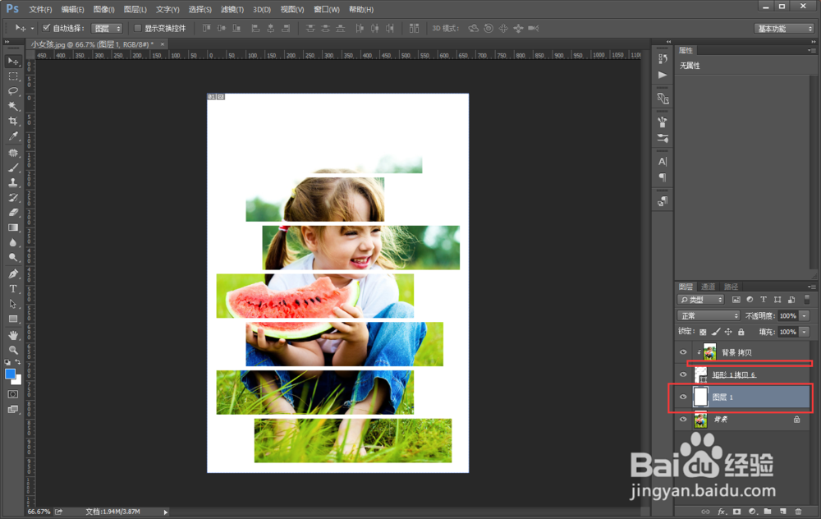Open the 文件(F) menu
Viewport: 821px width, 519px height.
tap(40, 9)
